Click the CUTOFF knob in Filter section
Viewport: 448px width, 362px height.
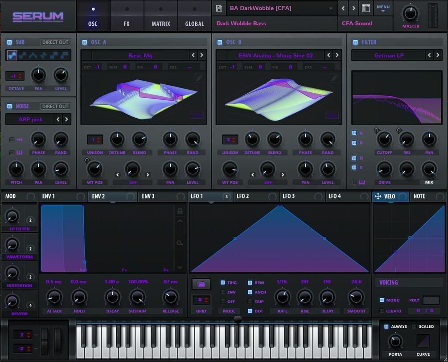tap(384, 140)
